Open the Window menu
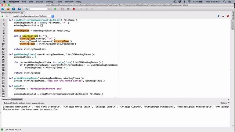Viewport: 235px width, 132px height. click(69, 1)
